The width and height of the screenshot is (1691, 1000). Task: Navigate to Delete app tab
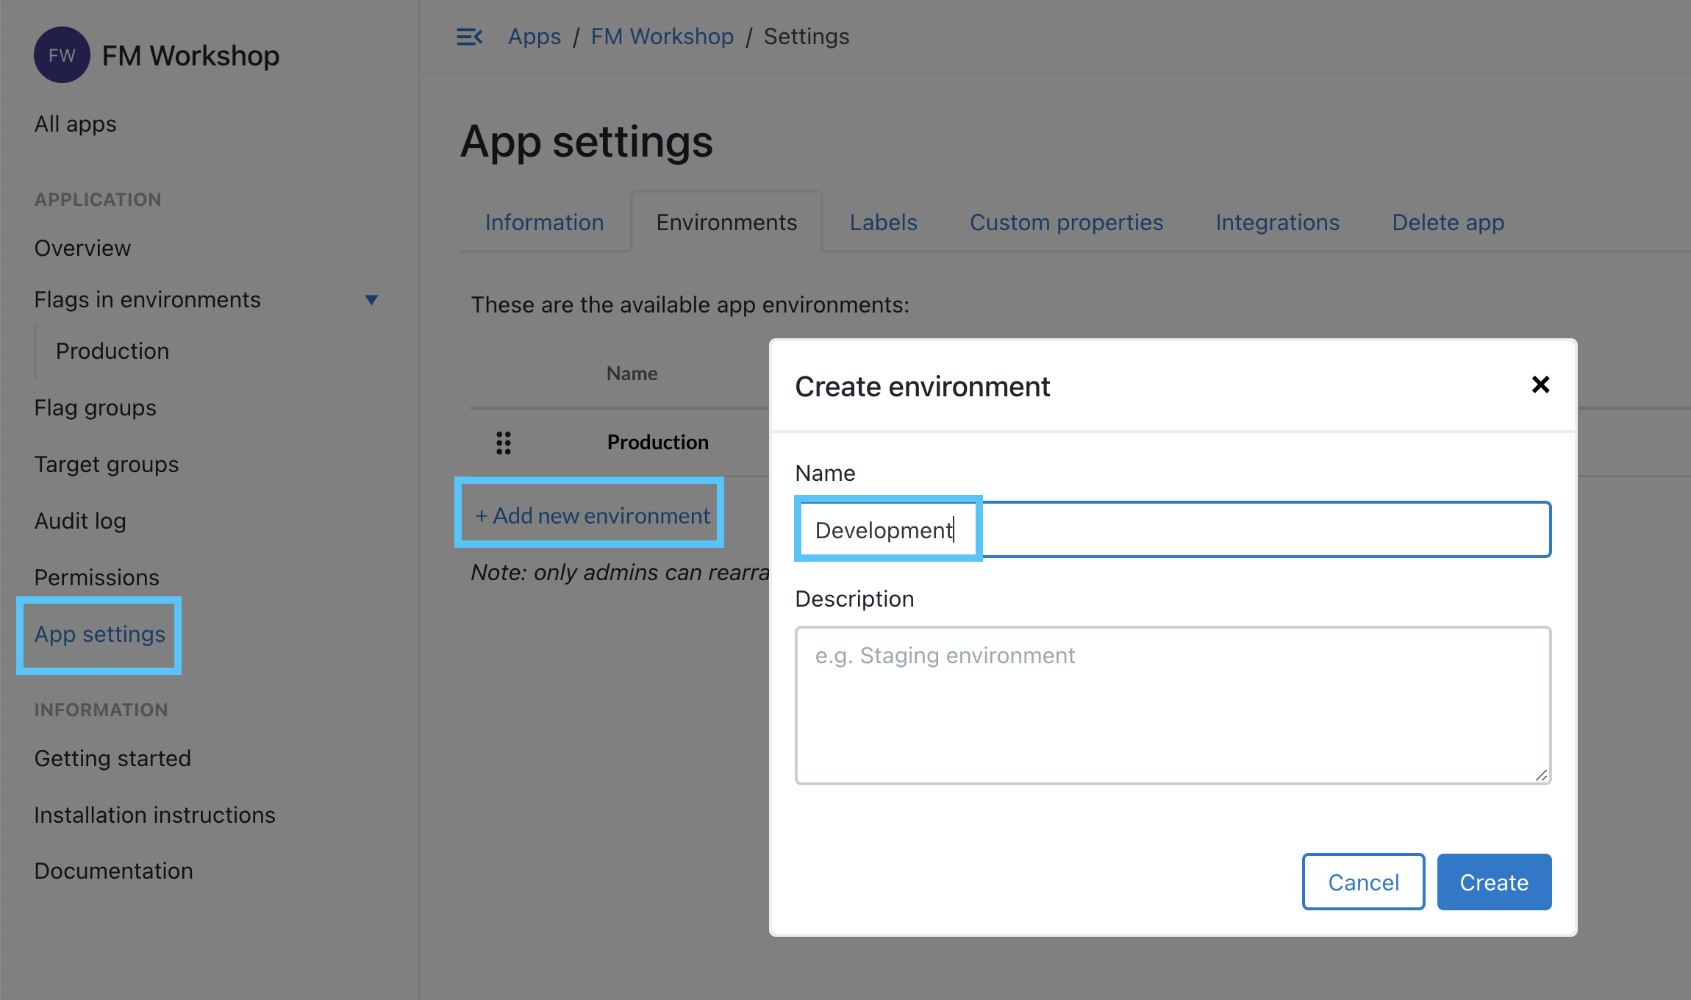(1448, 221)
